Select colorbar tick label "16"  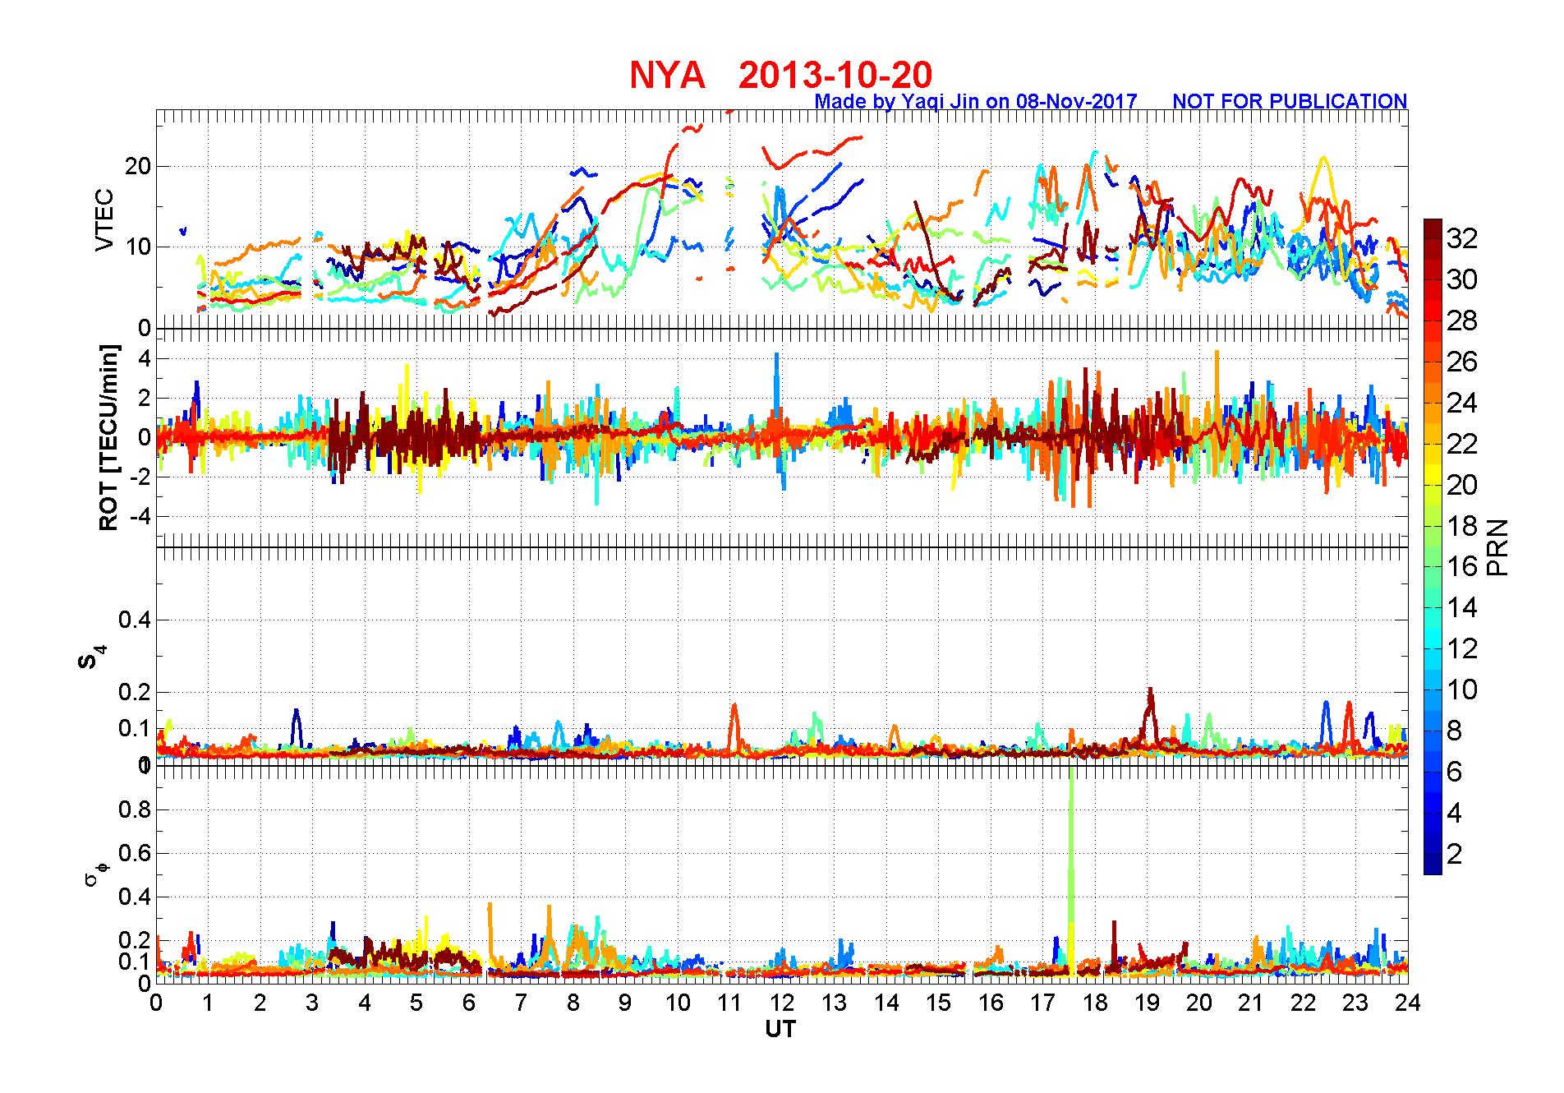point(1462,566)
